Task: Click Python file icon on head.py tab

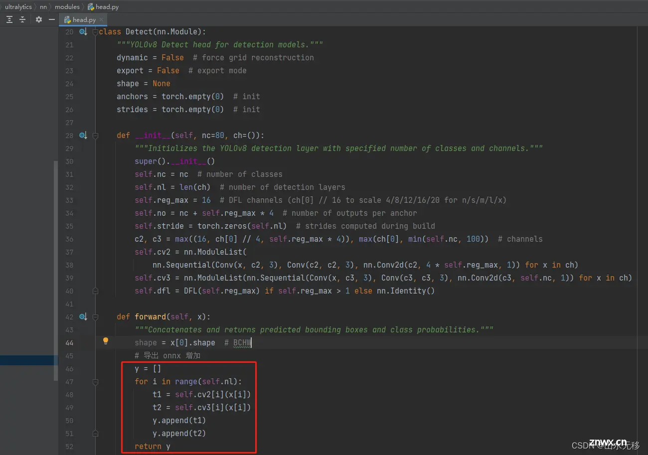Action: [67, 20]
